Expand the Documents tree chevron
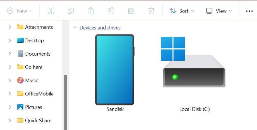 pyautogui.click(x=10, y=54)
